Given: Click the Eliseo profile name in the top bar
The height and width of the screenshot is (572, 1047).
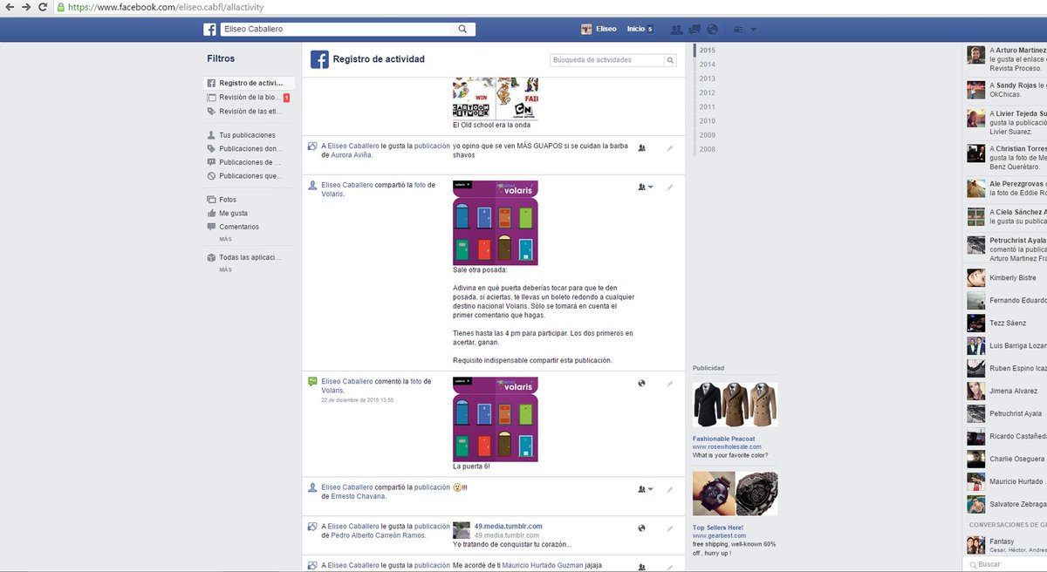Looking at the screenshot, I should point(606,29).
